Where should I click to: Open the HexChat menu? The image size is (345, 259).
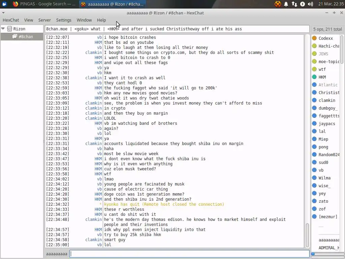tap(11, 20)
